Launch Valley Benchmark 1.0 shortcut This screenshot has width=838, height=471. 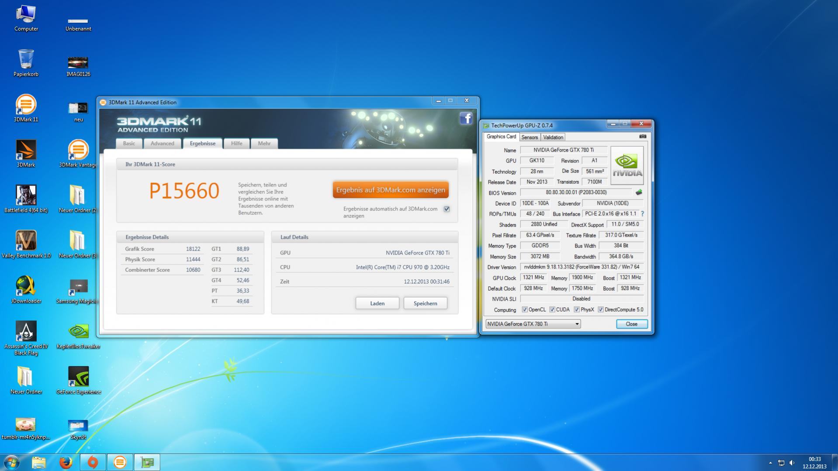pyautogui.click(x=26, y=244)
